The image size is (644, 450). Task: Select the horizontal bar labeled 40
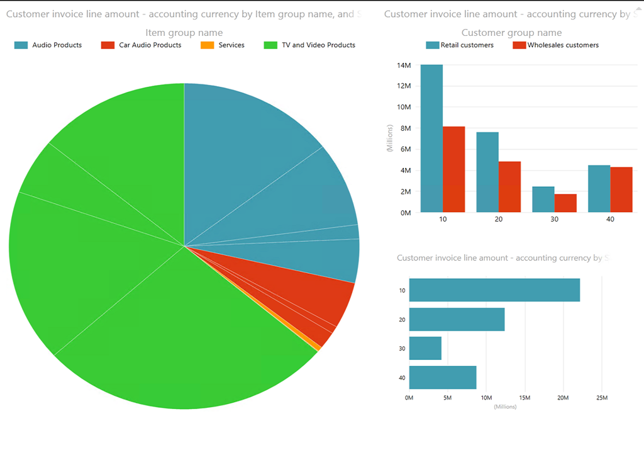[x=442, y=377]
